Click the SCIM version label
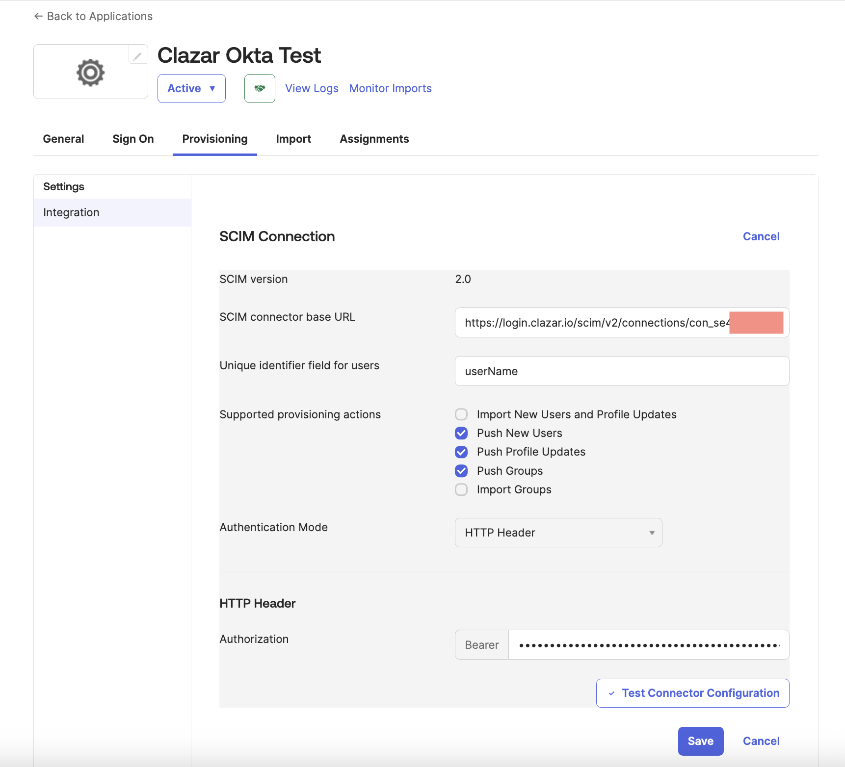The width and height of the screenshot is (845, 767). click(x=254, y=279)
